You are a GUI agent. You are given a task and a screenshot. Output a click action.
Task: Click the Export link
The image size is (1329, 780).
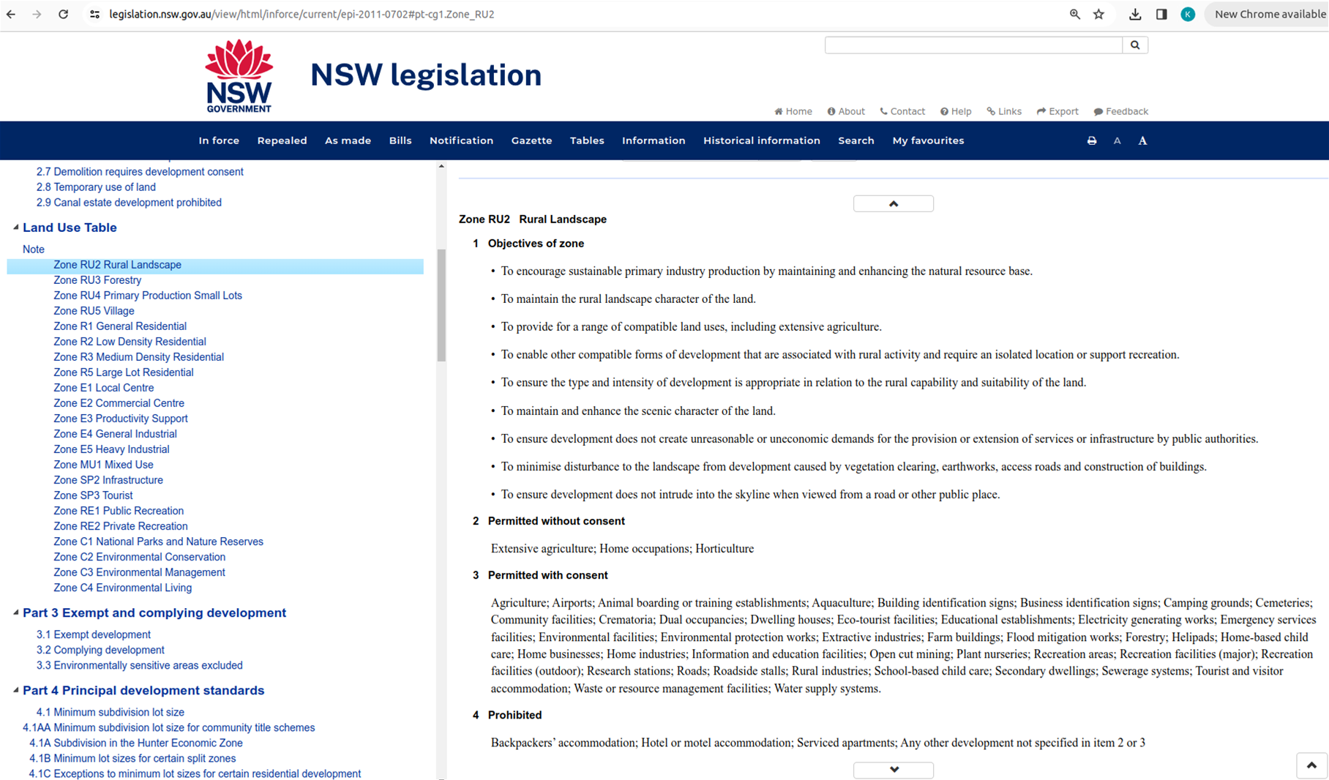click(1057, 111)
